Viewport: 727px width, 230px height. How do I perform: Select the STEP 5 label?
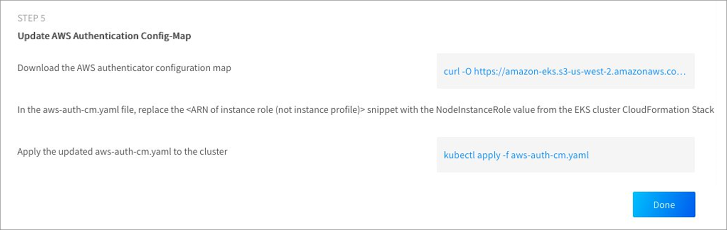tap(32, 19)
